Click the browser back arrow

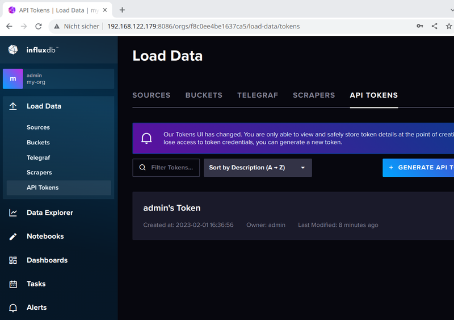[x=9, y=26]
